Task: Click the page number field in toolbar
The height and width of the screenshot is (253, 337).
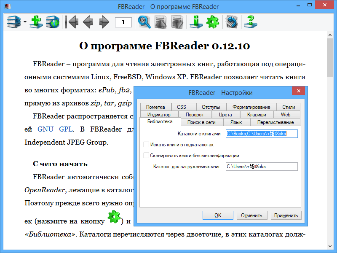Action: pyautogui.click(x=123, y=22)
